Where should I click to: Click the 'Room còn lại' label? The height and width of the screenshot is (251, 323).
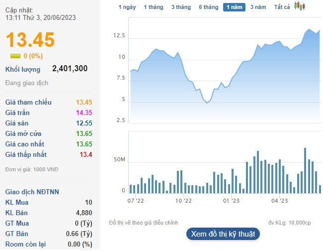pyautogui.click(x=25, y=244)
